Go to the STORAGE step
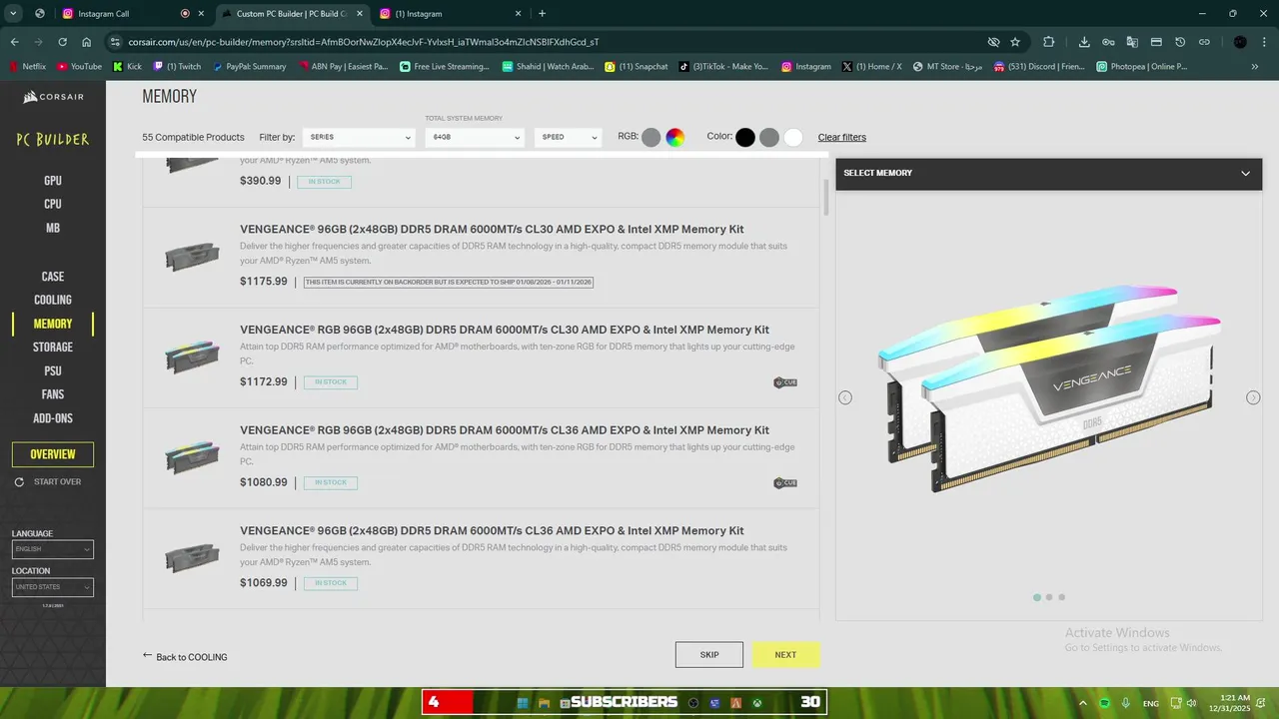Image resolution: width=1279 pixels, height=719 pixels. pyautogui.click(x=53, y=348)
